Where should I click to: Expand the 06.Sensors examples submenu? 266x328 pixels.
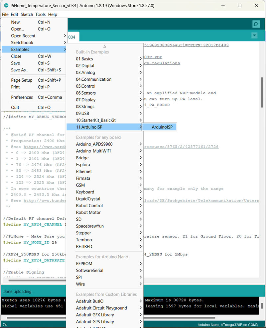coord(104,93)
